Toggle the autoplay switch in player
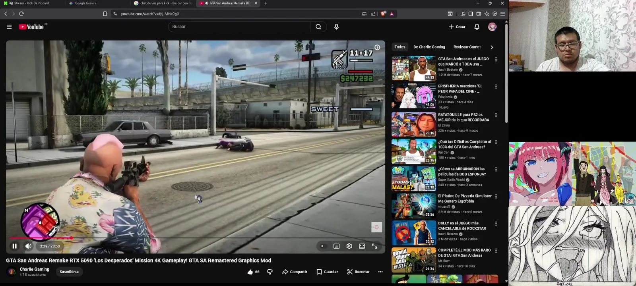The width and height of the screenshot is (636, 286). tap(322, 246)
